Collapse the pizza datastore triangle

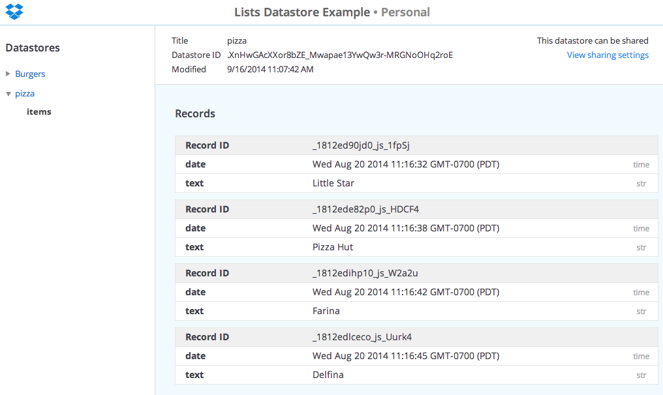coord(8,94)
